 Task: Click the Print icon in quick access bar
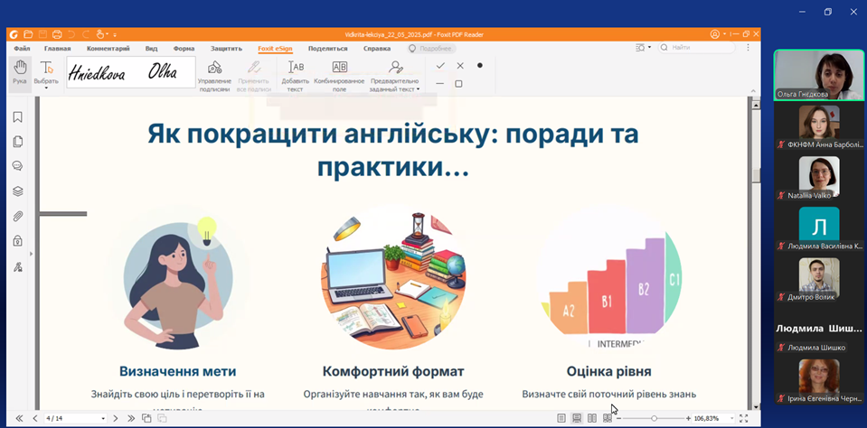(57, 34)
